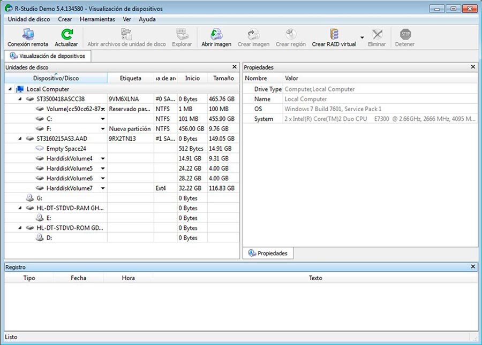
Task: Sort by Dispositivo/Disco column header
Action: 56,78
